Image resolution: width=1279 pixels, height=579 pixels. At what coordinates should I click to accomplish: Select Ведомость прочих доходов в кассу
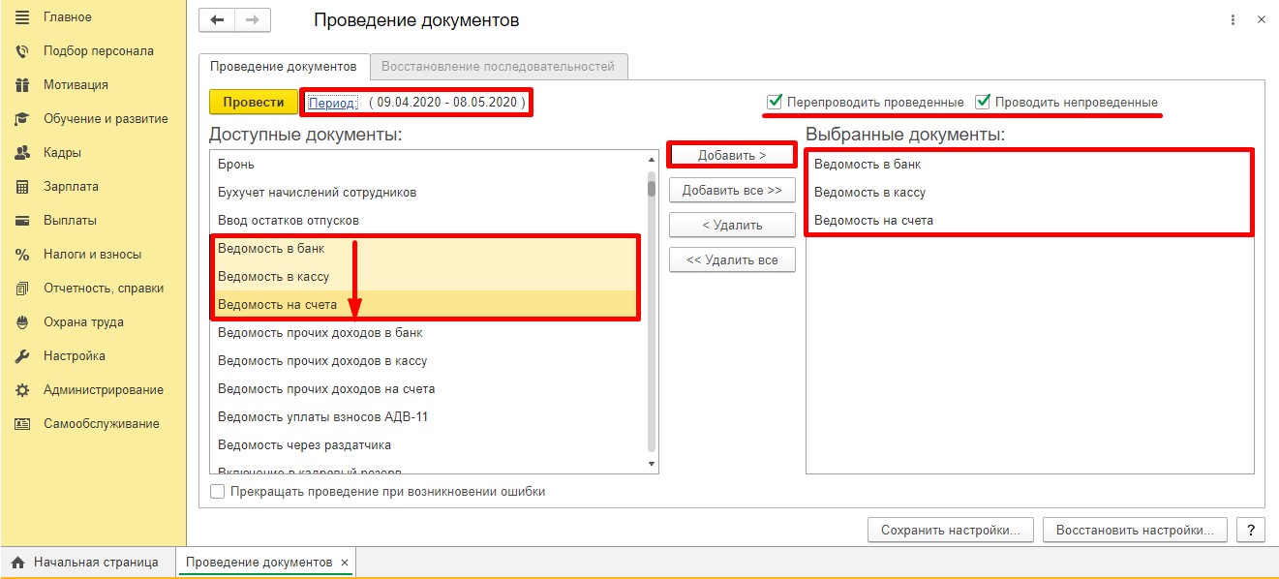click(427, 361)
